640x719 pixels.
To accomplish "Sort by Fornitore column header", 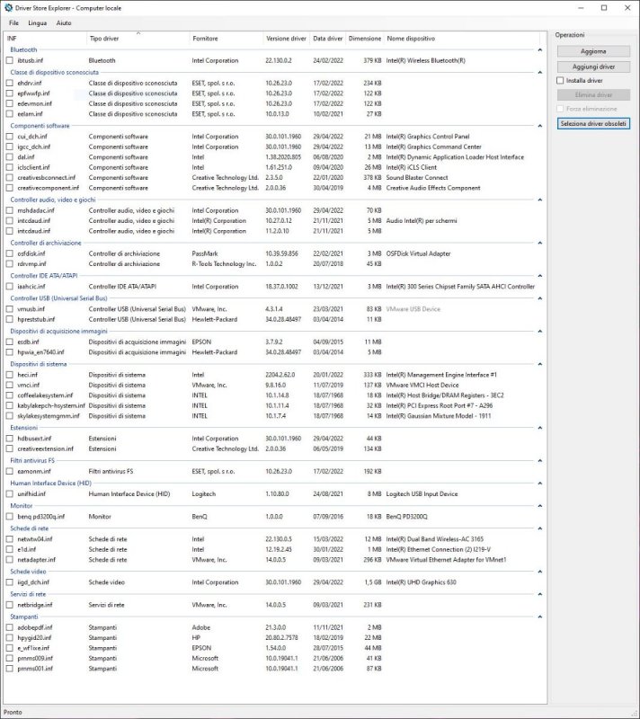I will point(226,39).
